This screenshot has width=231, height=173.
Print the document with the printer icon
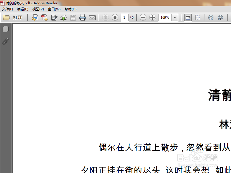(x=83, y=18)
